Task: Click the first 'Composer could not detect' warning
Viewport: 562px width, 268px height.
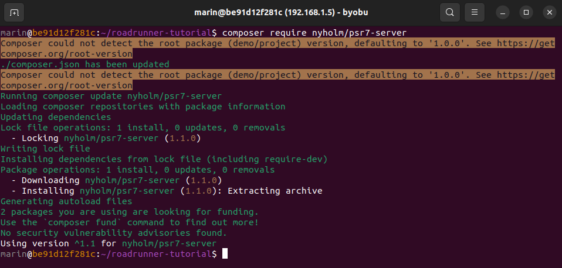Action: 278,49
